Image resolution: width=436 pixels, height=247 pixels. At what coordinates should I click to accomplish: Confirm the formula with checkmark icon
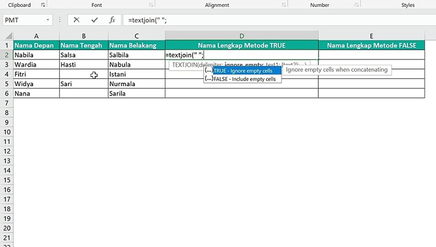point(94,20)
